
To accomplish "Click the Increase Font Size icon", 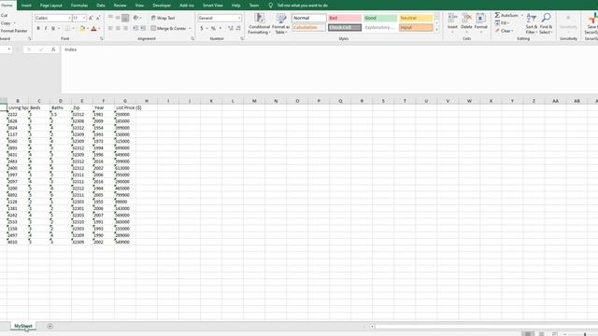I will click(91, 18).
